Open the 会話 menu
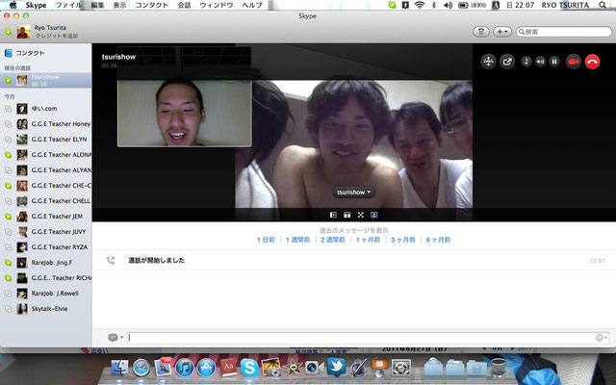This screenshot has height=385, width=616. click(x=184, y=5)
